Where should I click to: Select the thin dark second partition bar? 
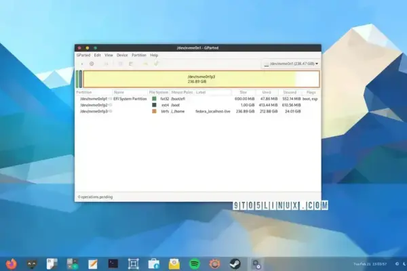point(81,79)
